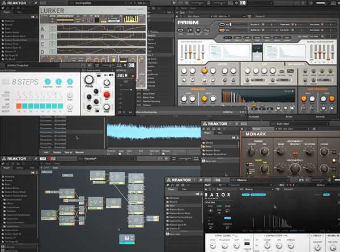Switch to Files tab in top-left browser

coord(19,12)
